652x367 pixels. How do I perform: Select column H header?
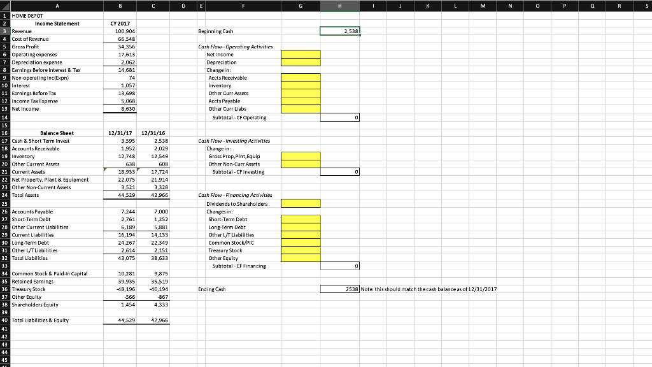click(341, 5)
